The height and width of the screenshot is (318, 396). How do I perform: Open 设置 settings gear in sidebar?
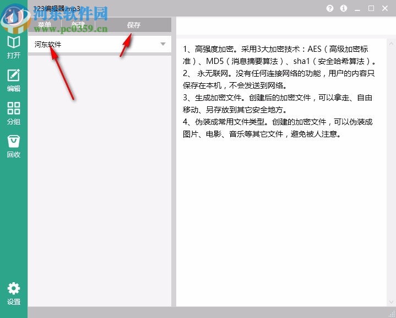(14, 294)
